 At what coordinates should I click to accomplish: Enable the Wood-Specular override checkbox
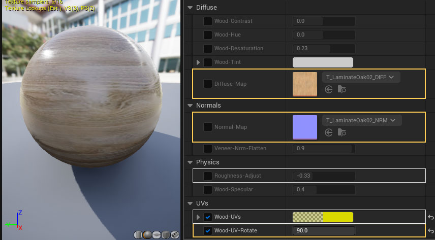point(208,189)
